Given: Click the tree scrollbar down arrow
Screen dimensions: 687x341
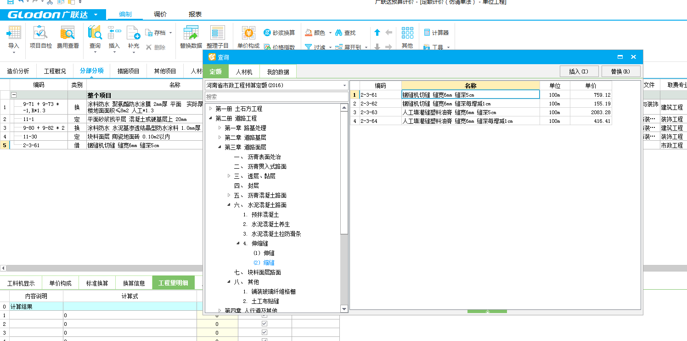Looking at the screenshot, I should [x=344, y=309].
